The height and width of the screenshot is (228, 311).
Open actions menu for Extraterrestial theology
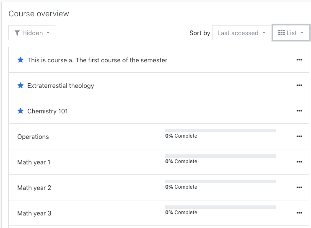(x=299, y=85)
